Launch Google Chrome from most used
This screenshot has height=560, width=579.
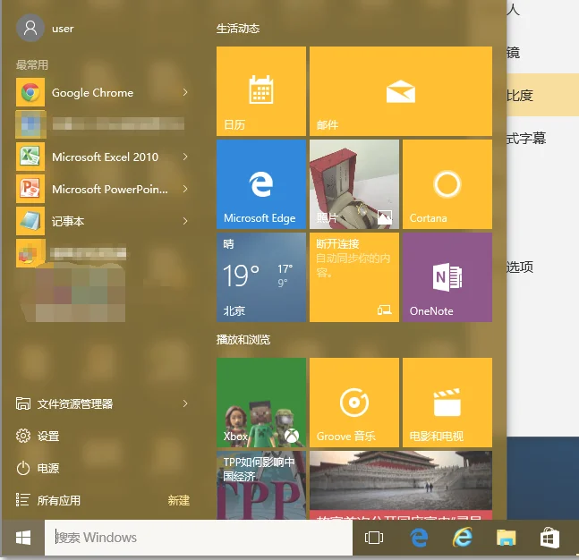(102, 92)
